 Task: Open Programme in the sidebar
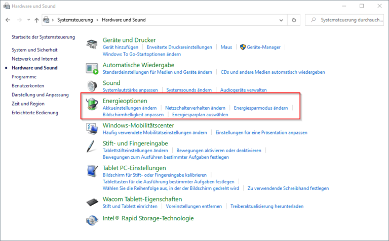(x=24, y=77)
